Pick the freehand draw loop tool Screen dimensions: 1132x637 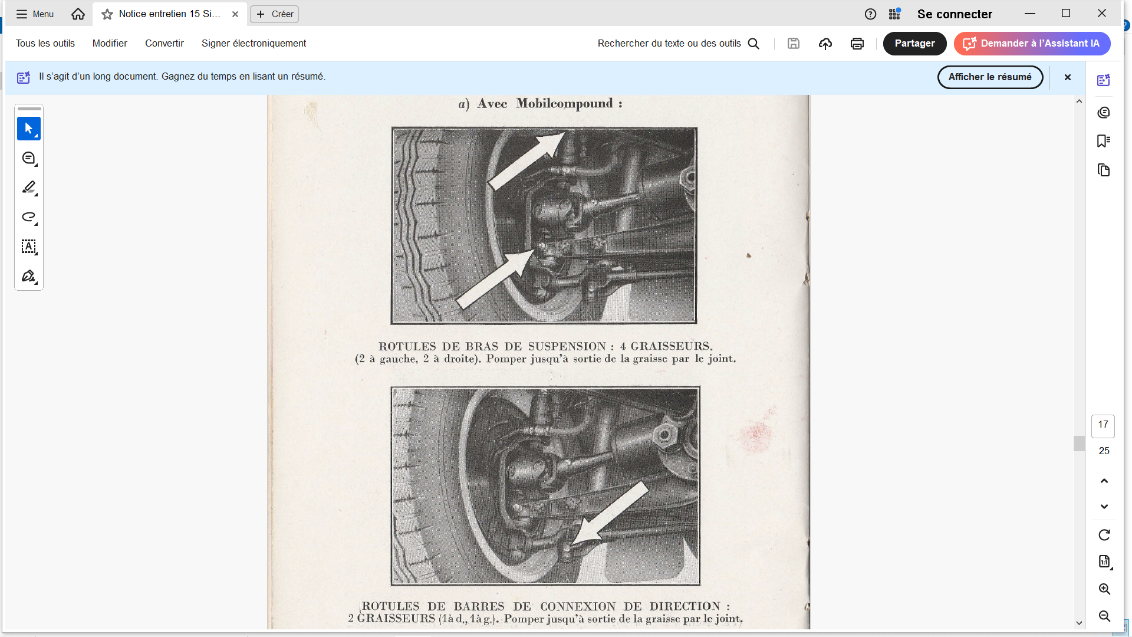[28, 217]
